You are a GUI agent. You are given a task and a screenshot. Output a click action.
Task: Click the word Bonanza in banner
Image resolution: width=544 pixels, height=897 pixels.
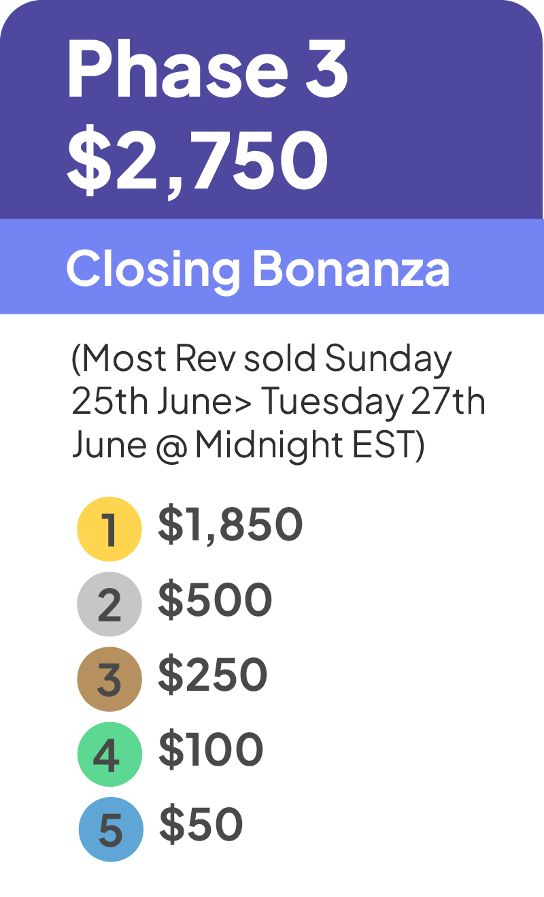(x=351, y=268)
